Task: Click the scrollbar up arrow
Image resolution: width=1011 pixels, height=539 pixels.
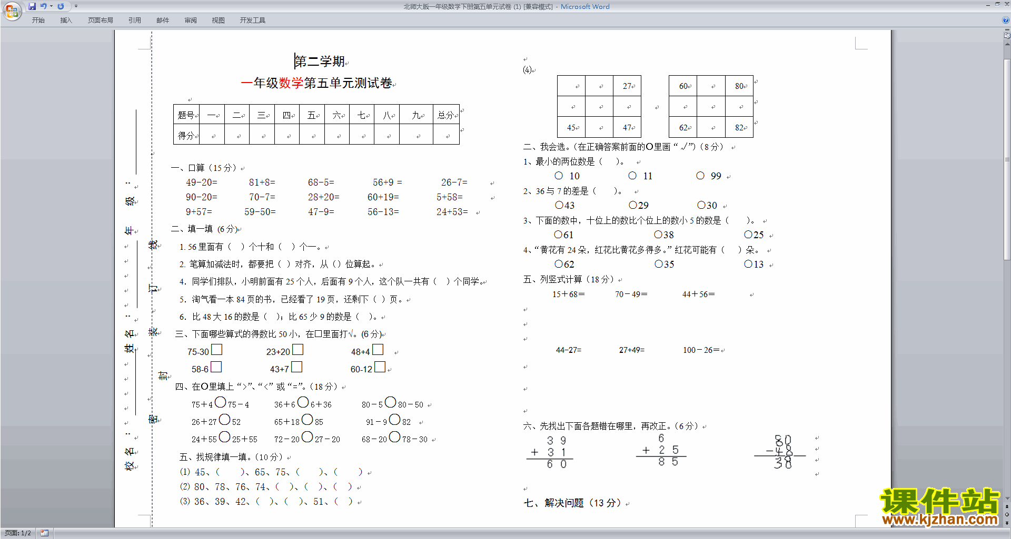Action: (1007, 44)
